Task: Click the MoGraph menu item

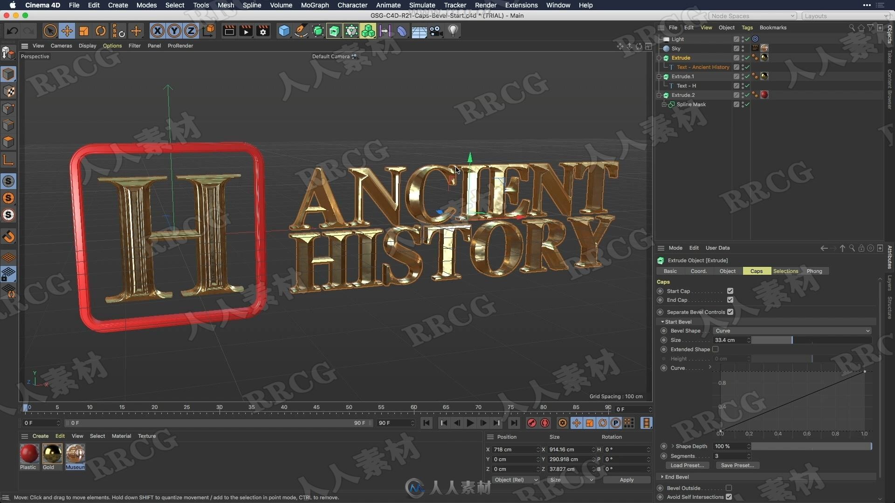Action: pyautogui.click(x=314, y=5)
